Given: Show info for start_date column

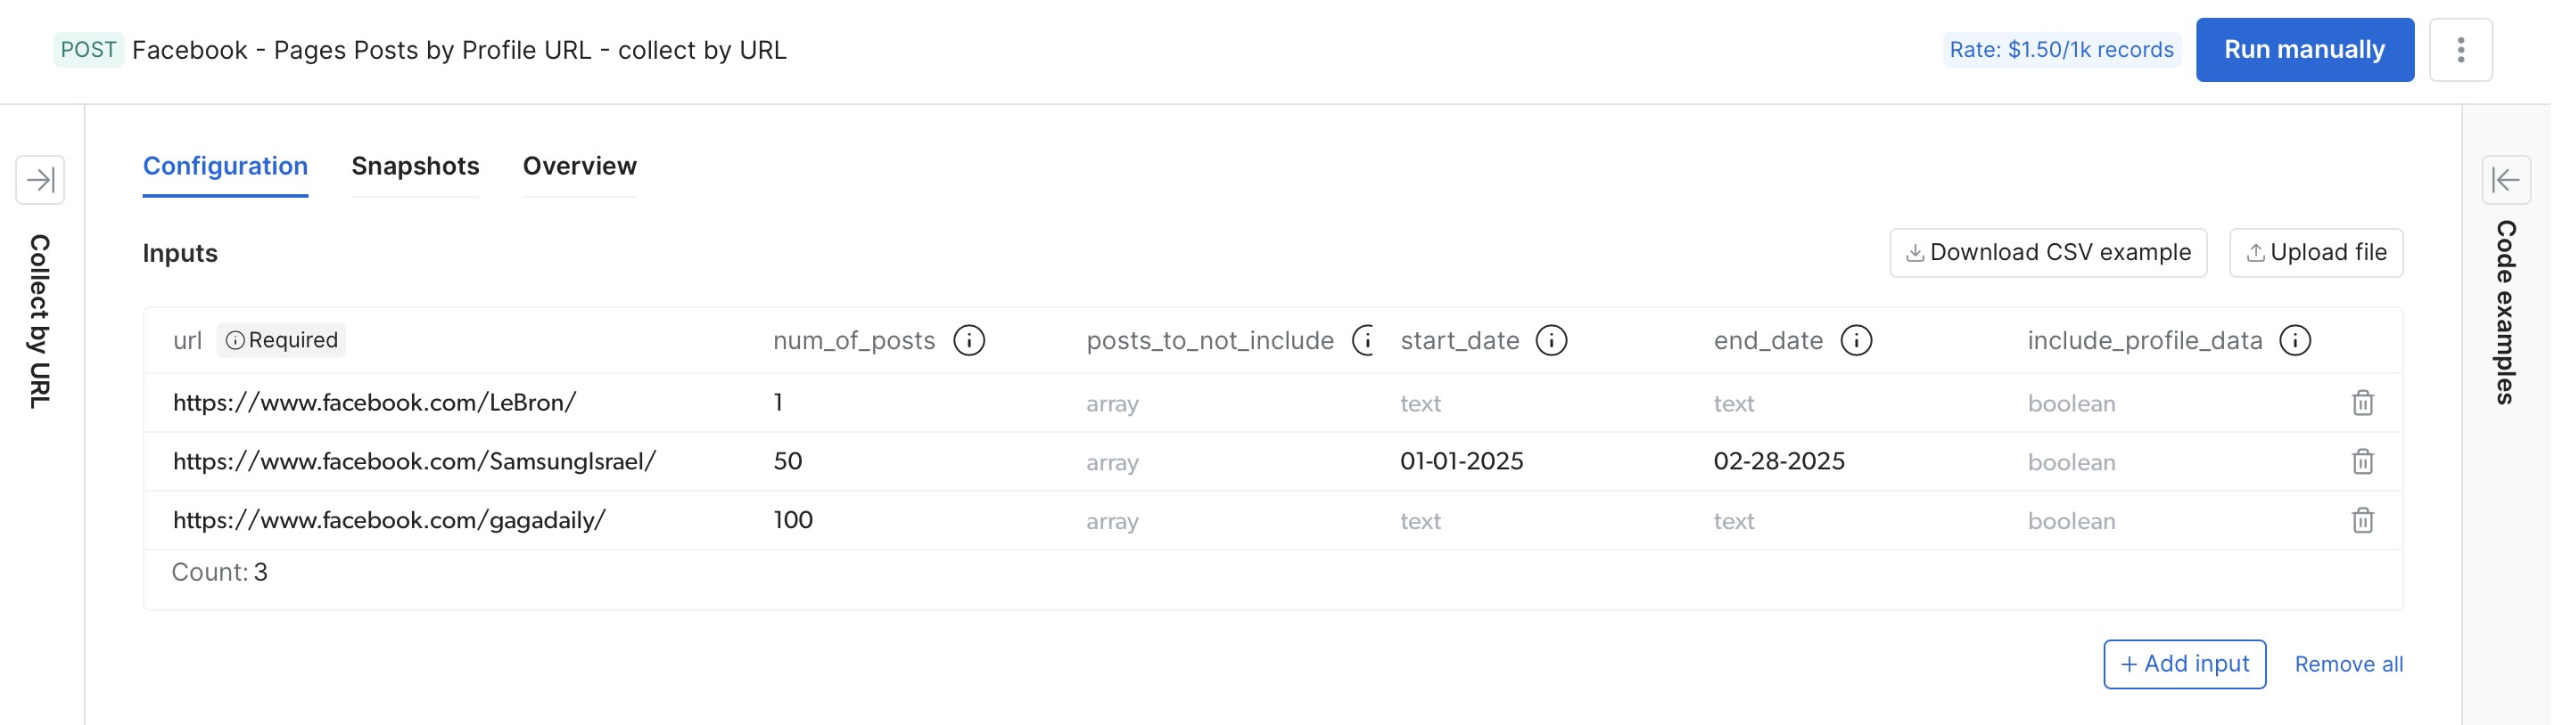Looking at the screenshot, I should pyautogui.click(x=1551, y=341).
